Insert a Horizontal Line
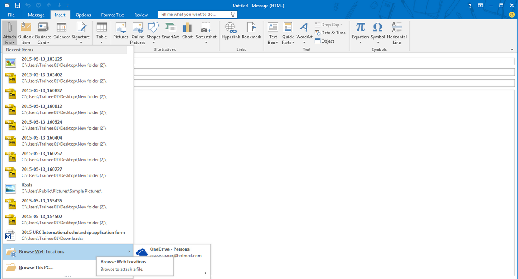The width and height of the screenshot is (518, 279). pyautogui.click(x=397, y=33)
